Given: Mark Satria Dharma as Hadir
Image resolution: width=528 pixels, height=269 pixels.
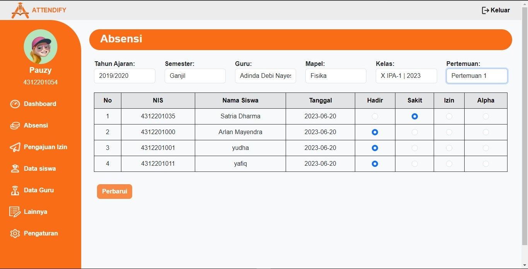Looking at the screenshot, I should point(375,116).
